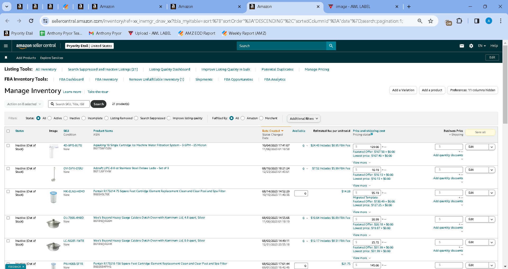Screen dimensions: 508x269
Task: Open the Seller Central hamburger menu
Action: point(6,46)
